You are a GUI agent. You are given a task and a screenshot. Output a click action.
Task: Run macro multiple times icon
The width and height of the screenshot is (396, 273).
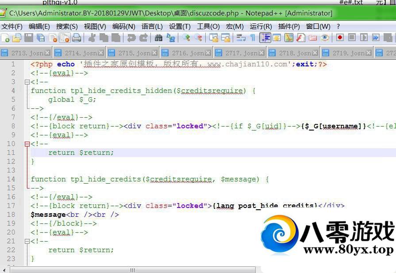[x=376, y=38]
